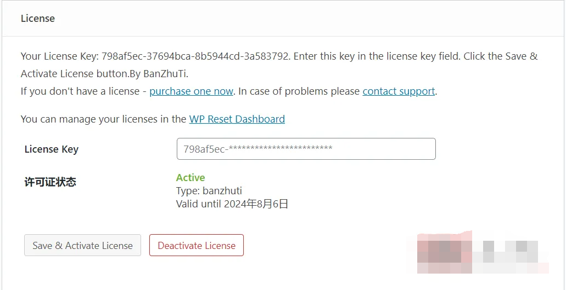Click the "Your License Key:" text

point(60,56)
